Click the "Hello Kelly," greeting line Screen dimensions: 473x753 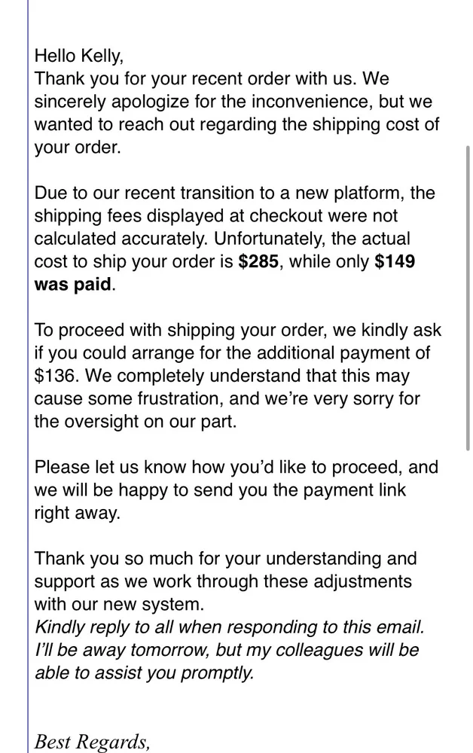pyautogui.click(x=78, y=55)
